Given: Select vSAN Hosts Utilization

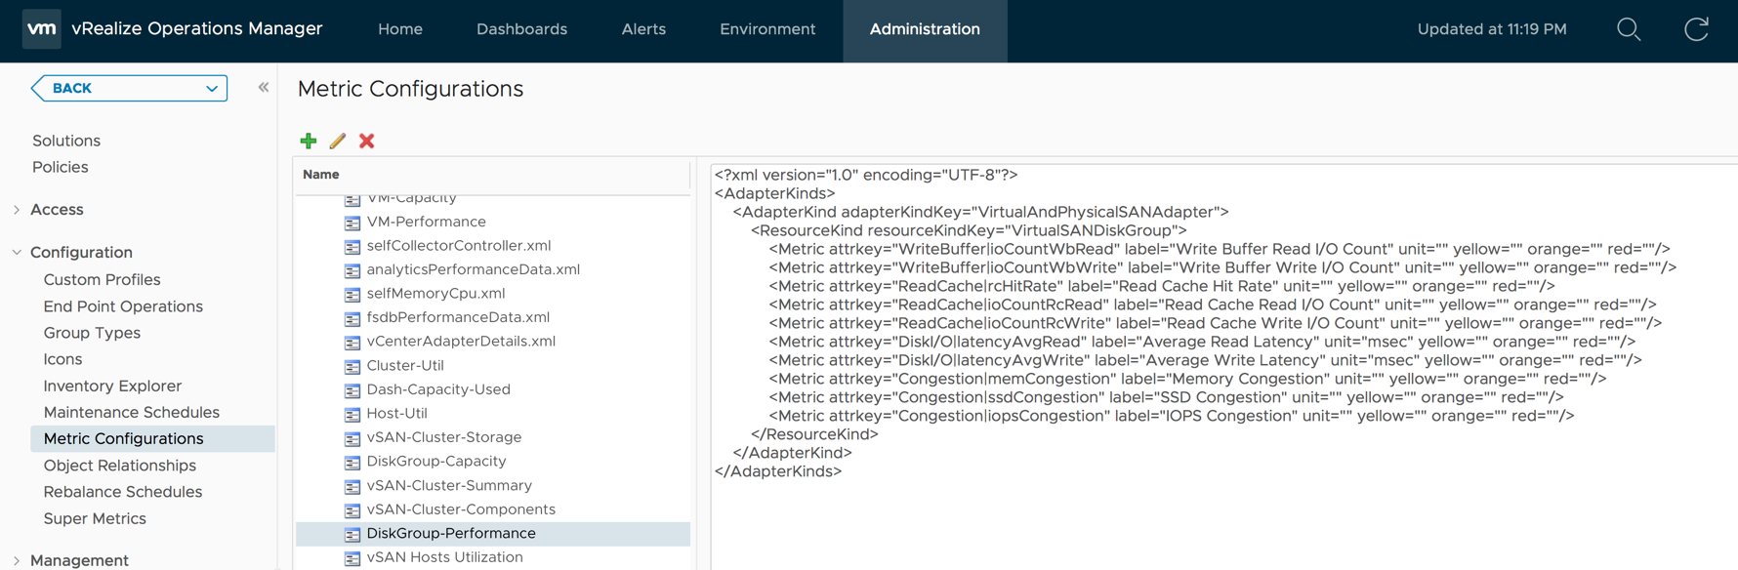Looking at the screenshot, I should pos(445,557).
